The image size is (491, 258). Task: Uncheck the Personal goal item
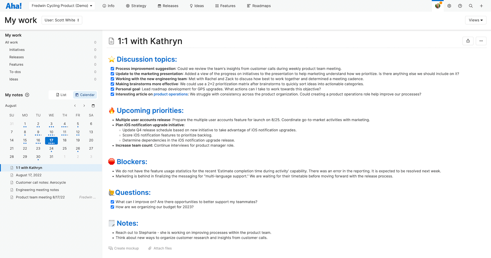click(112, 89)
